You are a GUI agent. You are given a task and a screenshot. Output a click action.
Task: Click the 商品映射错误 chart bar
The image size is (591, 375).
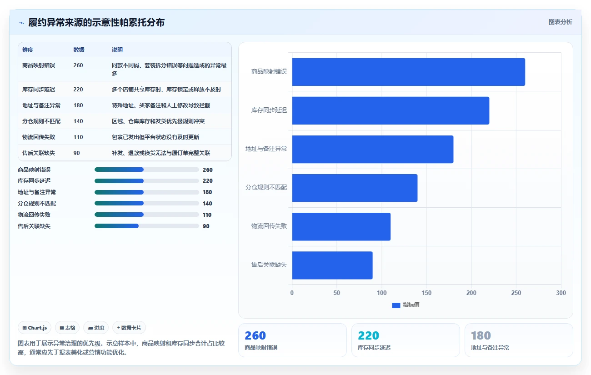coord(408,72)
